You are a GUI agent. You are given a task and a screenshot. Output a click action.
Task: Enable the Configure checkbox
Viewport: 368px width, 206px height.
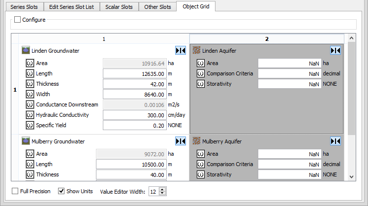pos(18,20)
